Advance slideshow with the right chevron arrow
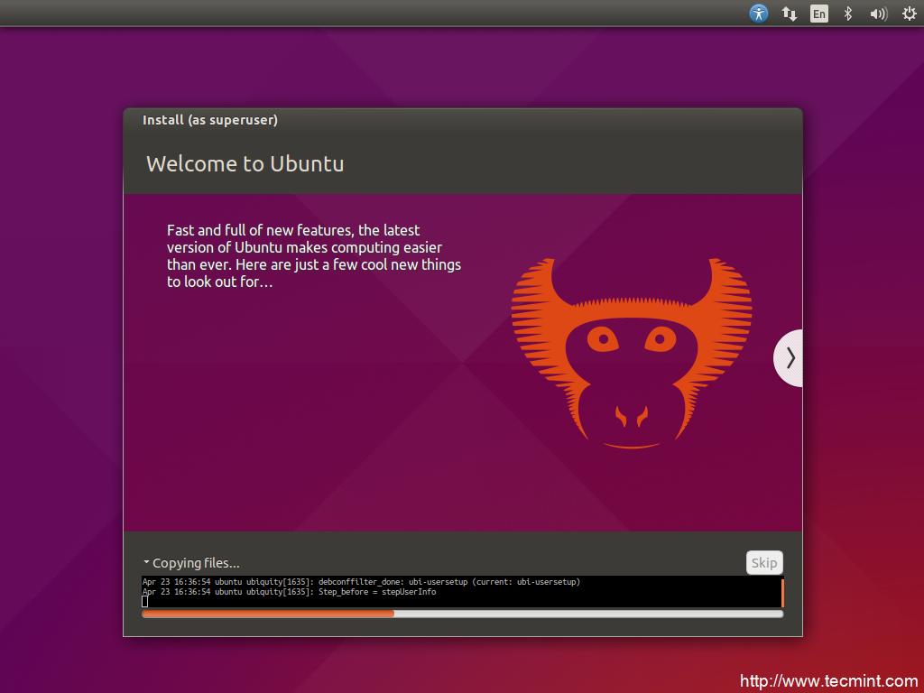Screen dimensions: 924x693 coord(790,358)
